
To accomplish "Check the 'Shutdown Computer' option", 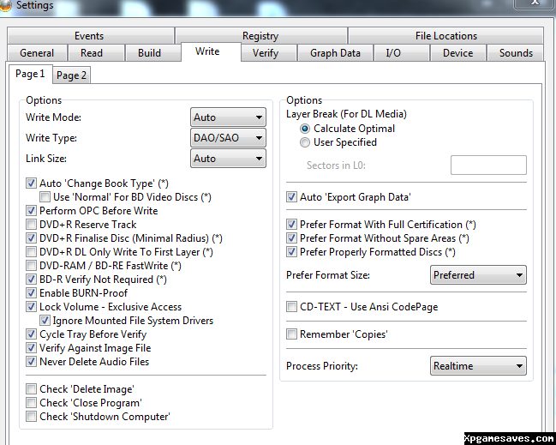I will [32, 417].
